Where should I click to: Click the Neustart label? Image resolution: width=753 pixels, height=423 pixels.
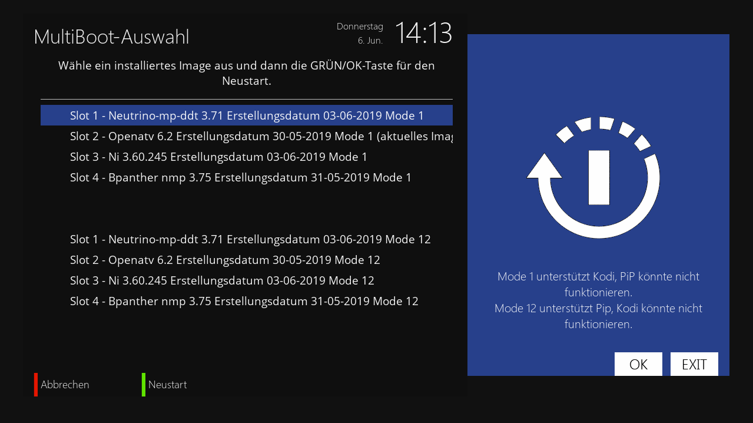(168, 385)
